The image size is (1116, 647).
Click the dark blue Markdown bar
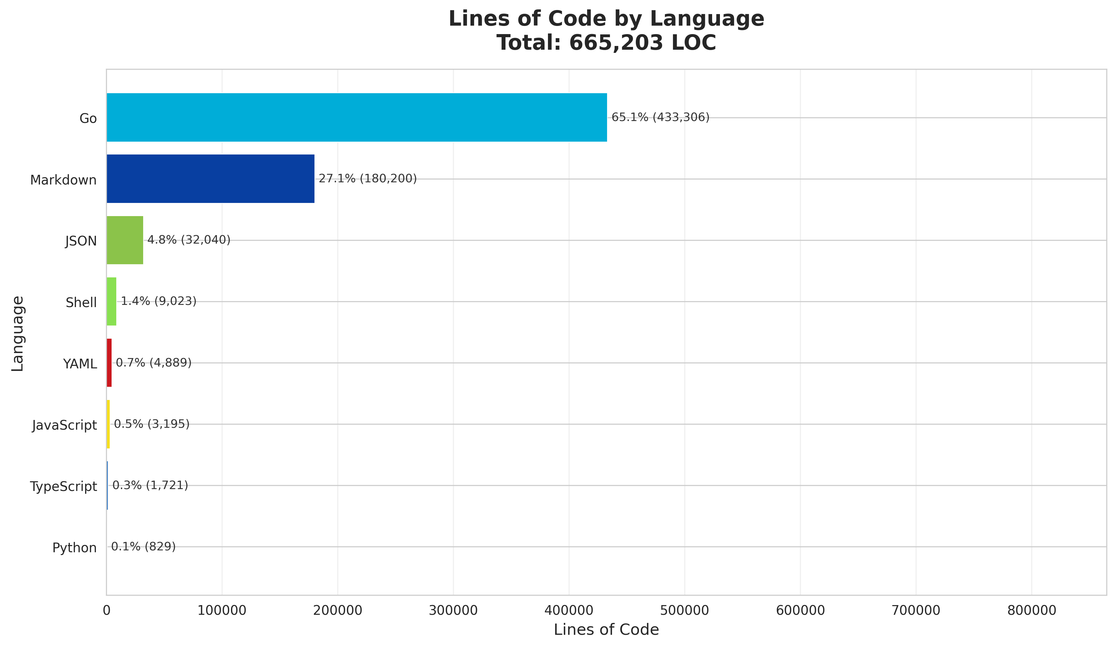tap(210, 179)
